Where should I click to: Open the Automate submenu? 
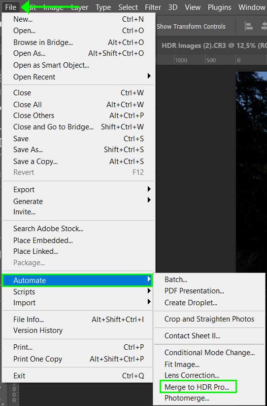coord(77,280)
